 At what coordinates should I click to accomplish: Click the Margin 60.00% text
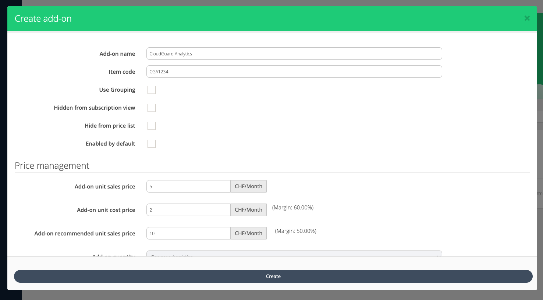coord(293,208)
